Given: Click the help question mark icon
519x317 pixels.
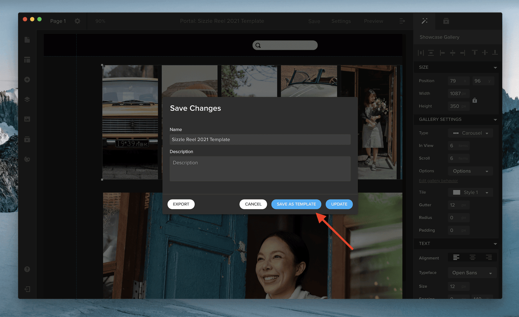Looking at the screenshot, I should [x=27, y=269].
